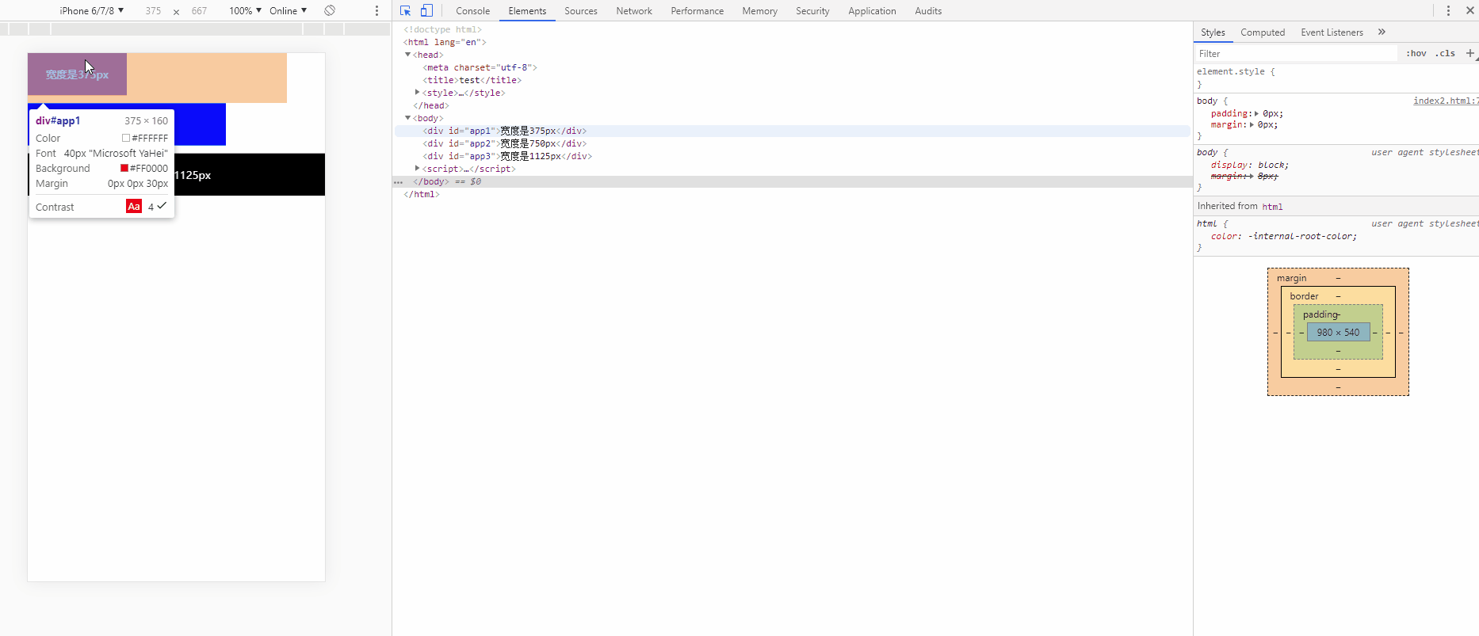Click the display: block declaration
This screenshot has width=1479, height=636.
coord(1250,165)
